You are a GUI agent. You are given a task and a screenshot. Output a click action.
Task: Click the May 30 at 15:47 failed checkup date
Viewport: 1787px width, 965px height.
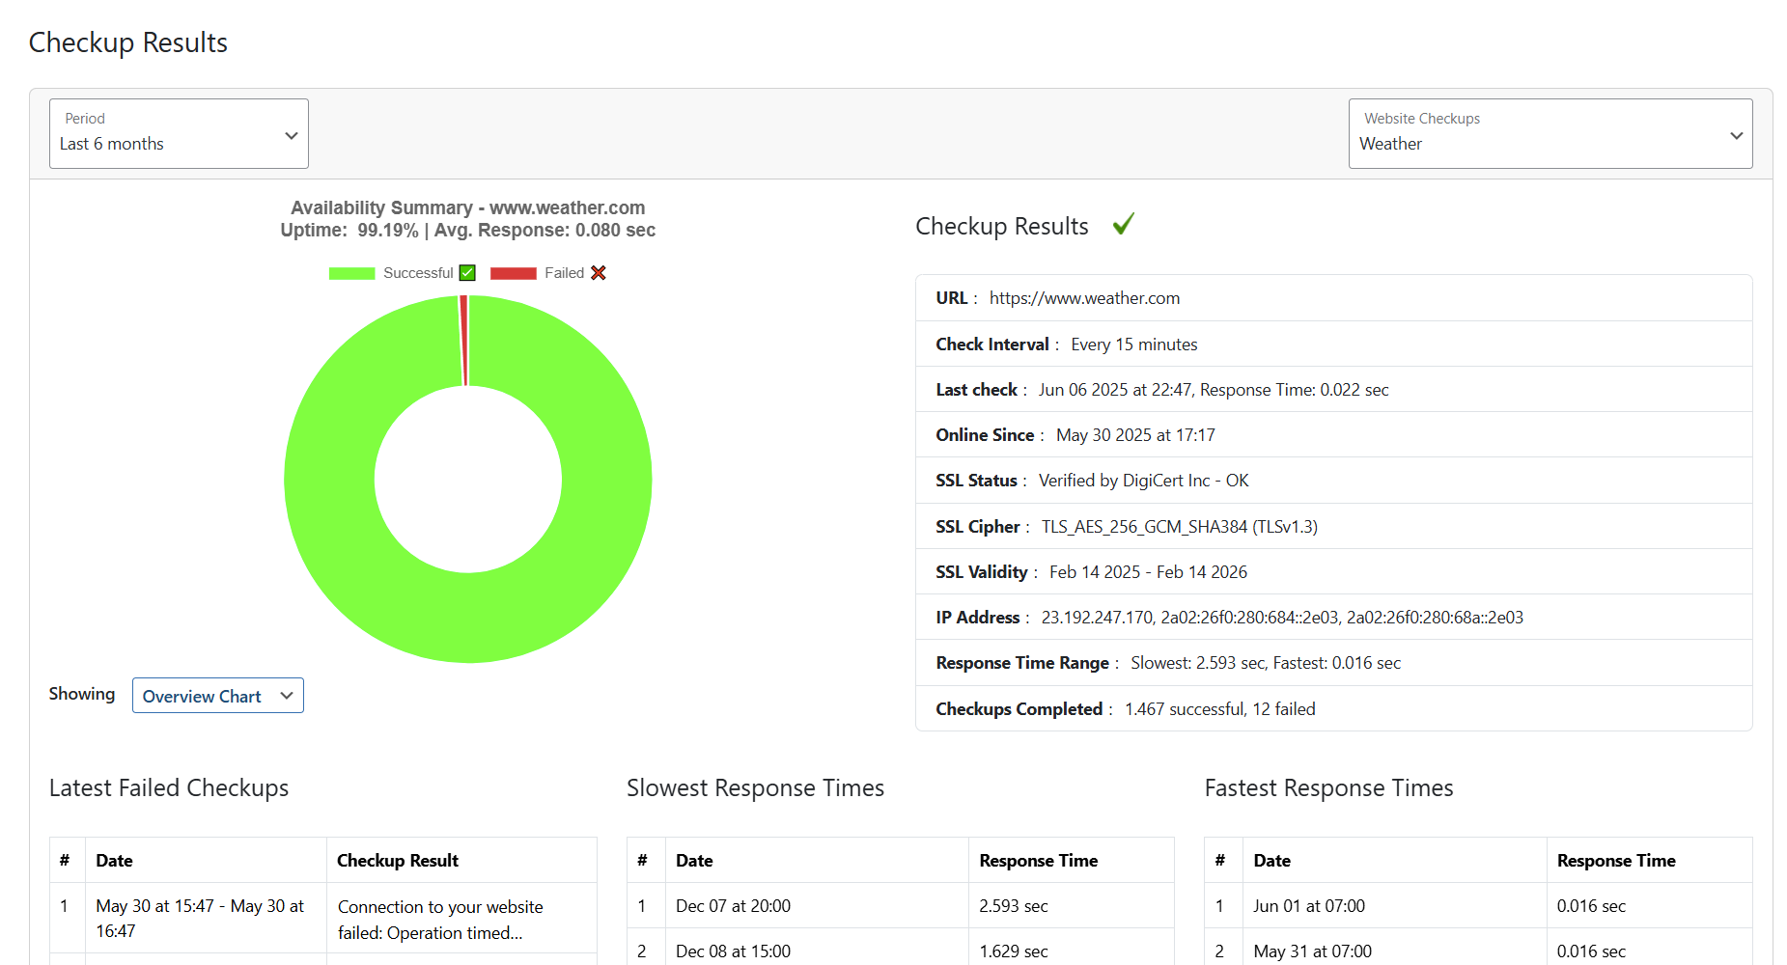coord(200,919)
